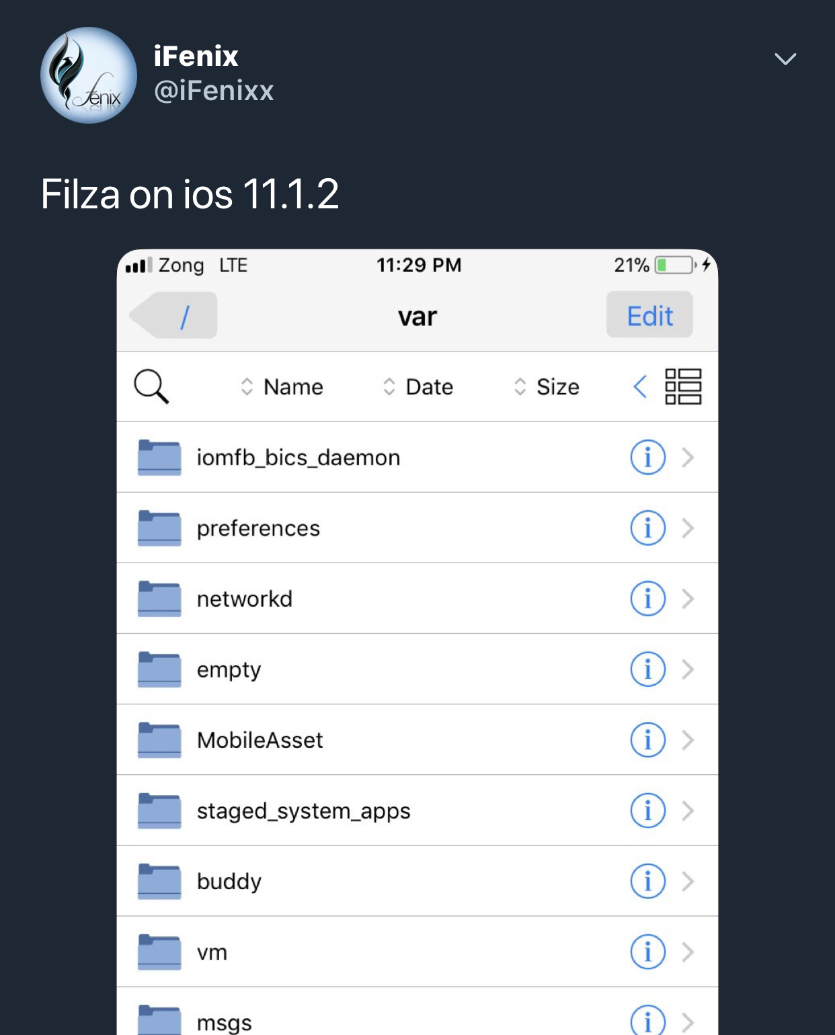Viewport: 835px width, 1035px height.
Task: Show info for preferences folder
Action: (647, 528)
